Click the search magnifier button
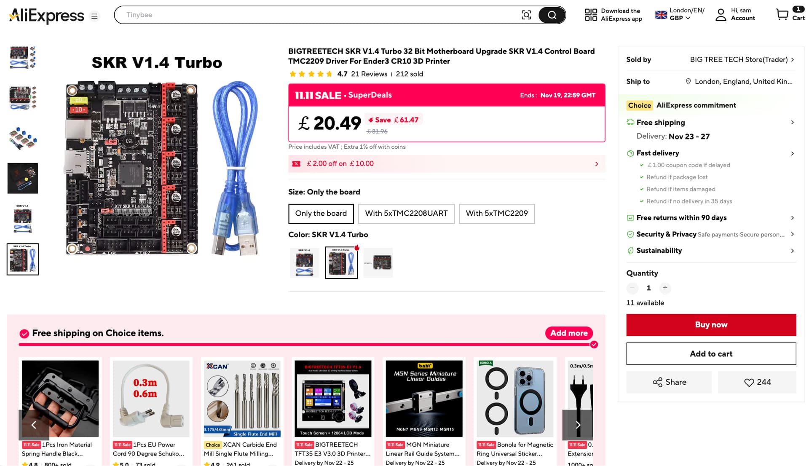 click(x=552, y=15)
